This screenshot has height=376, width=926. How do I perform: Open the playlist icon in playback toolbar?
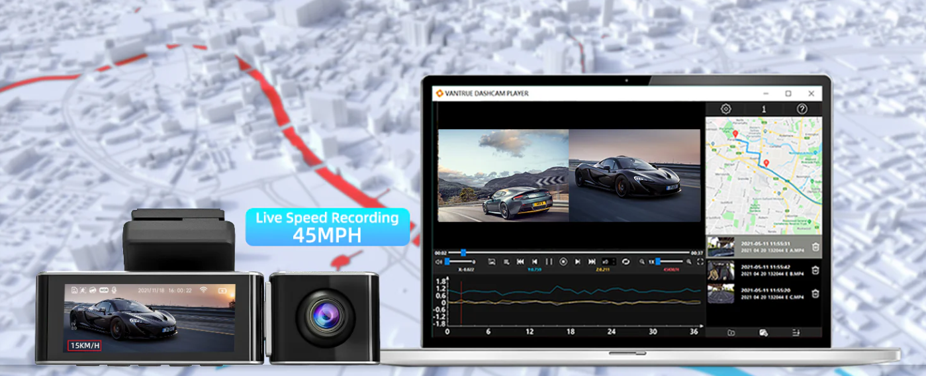click(506, 262)
